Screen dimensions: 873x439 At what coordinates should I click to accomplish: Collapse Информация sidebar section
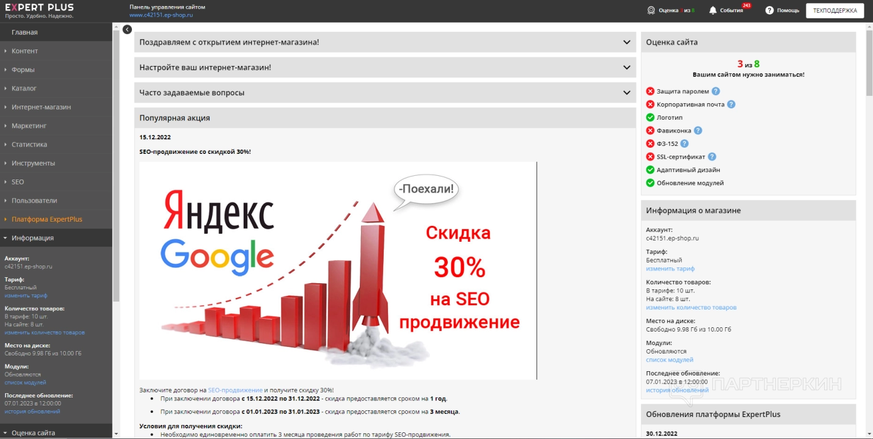[x=56, y=238]
